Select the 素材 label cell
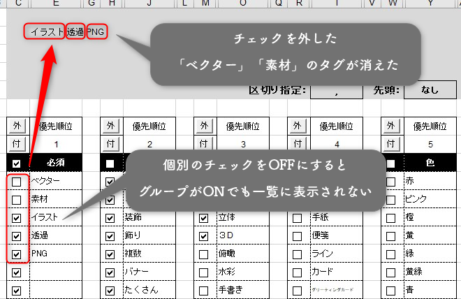The width and height of the screenshot is (461, 299). [x=56, y=199]
